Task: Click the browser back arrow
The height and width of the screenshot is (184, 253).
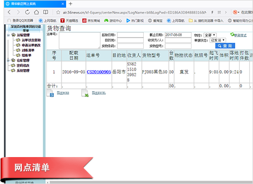Action: [9, 12]
